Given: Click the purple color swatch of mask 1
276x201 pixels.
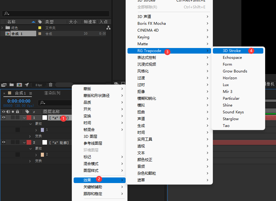Looking at the screenshot, I should (x=42, y=130).
